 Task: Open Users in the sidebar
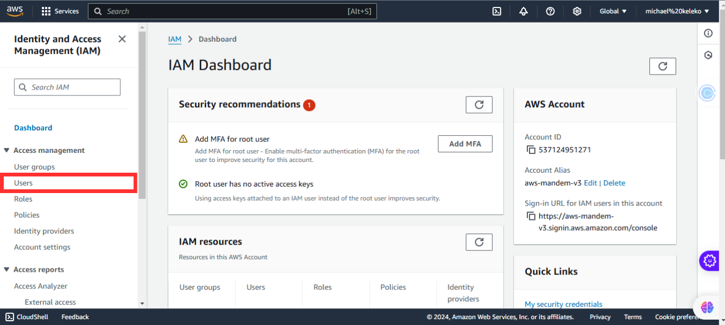[24, 183]
